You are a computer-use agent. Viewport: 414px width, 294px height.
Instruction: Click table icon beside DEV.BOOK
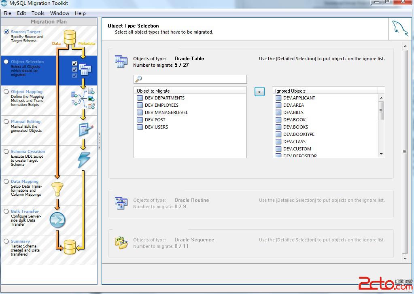point(278,120)
